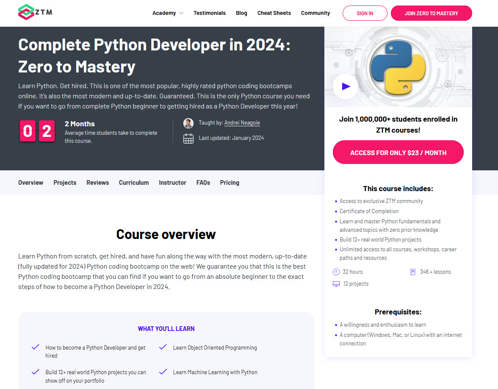Play the Python course preview video

[346, 86]
